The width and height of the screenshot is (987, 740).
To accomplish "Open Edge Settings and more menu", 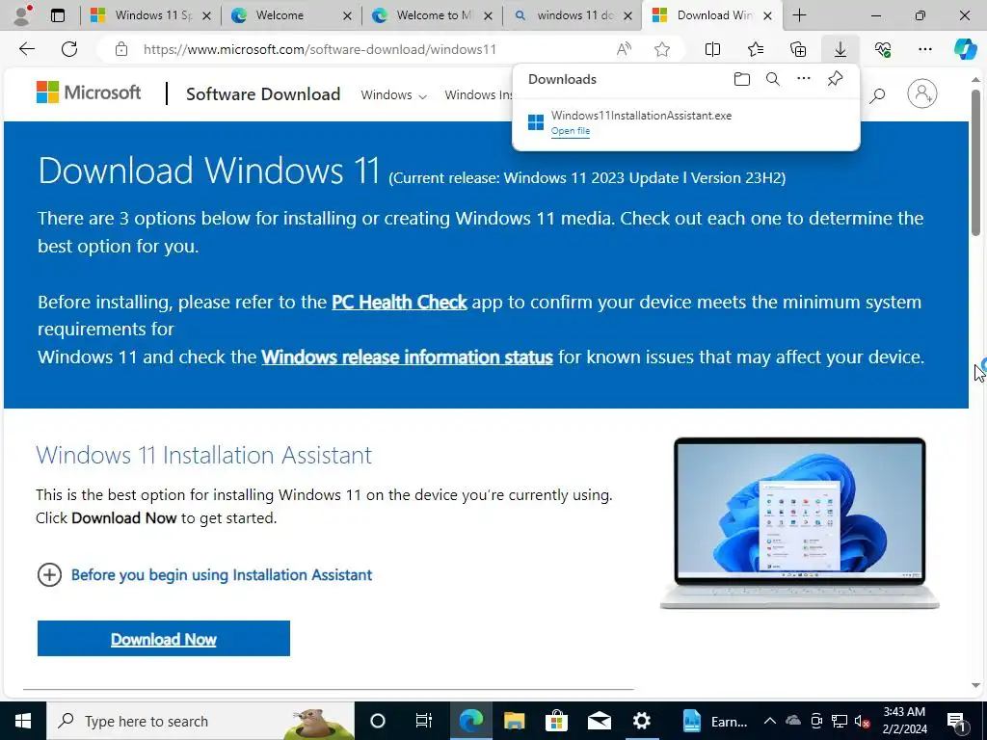I will (924, 49).
